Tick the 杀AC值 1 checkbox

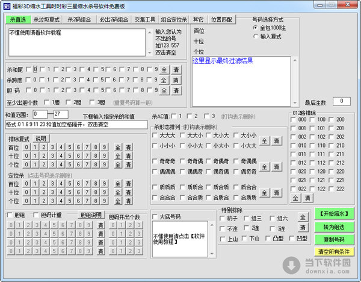[x=174, y=116]
